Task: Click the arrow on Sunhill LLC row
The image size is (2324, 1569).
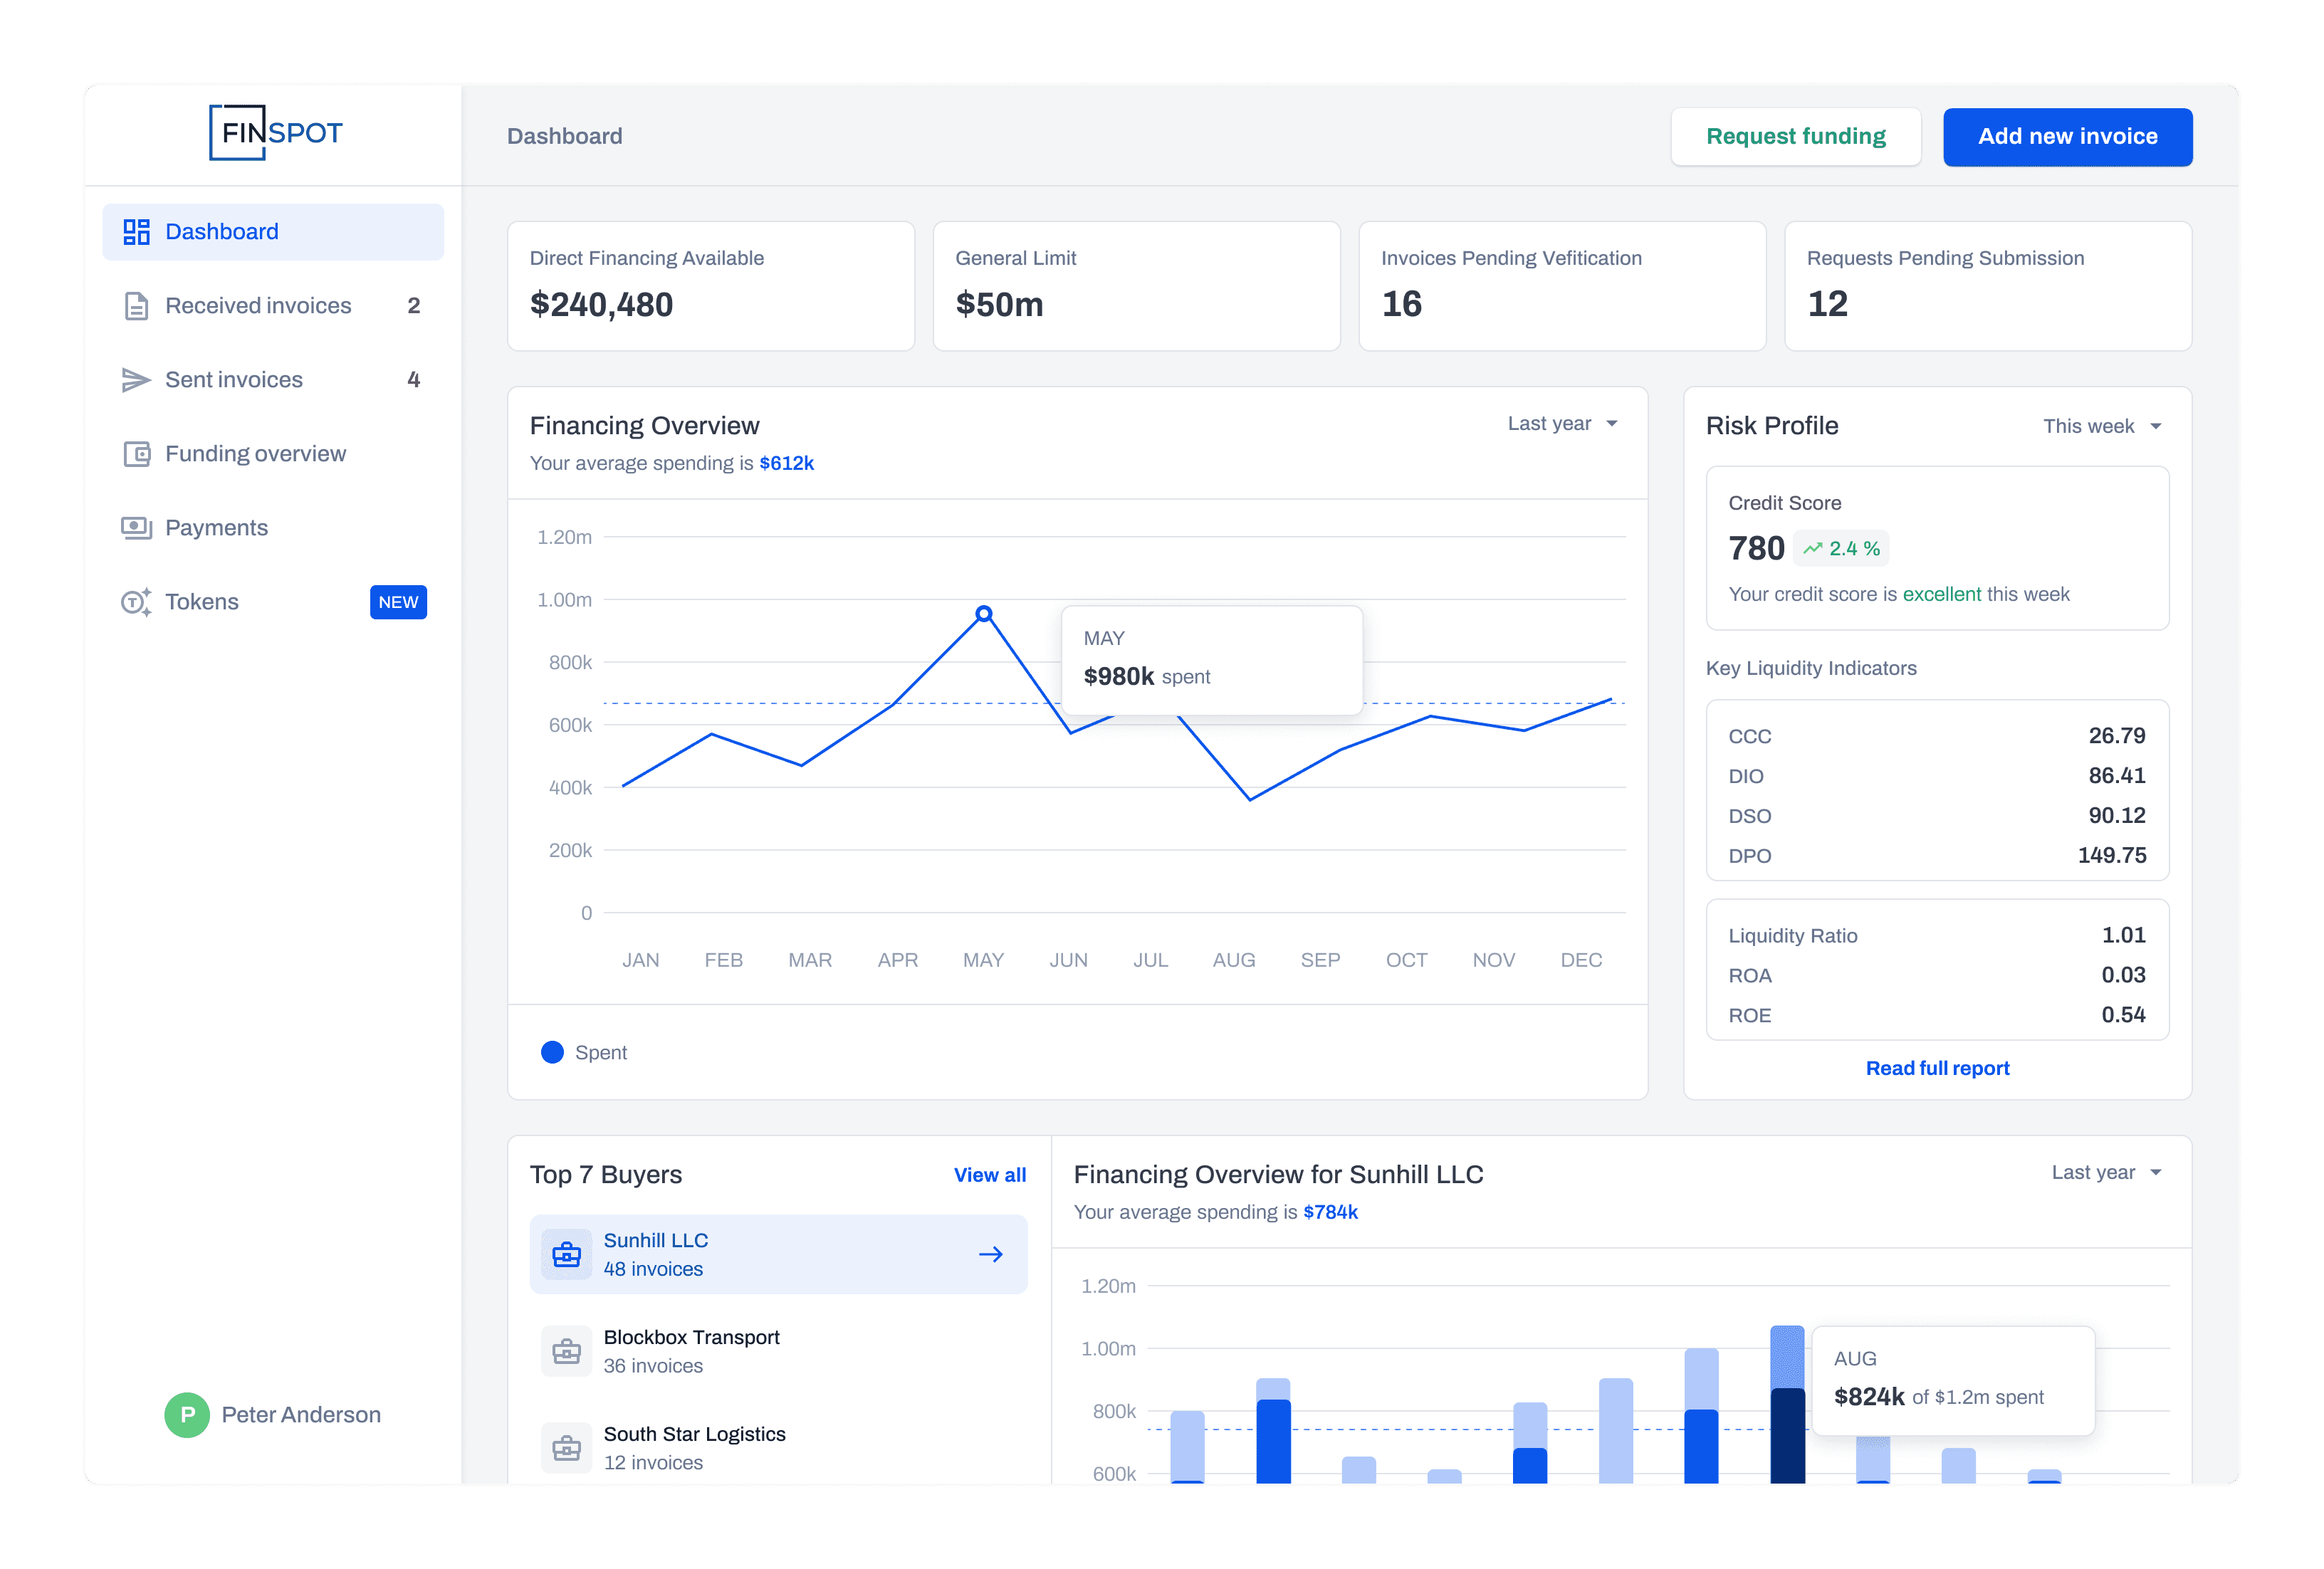Action: [x=990, y=1255]
